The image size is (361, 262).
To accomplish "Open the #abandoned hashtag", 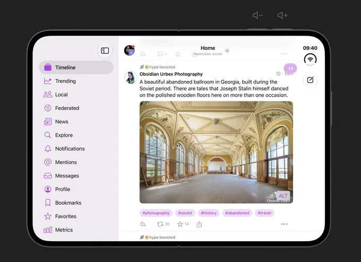I will [x=237, y=213].
